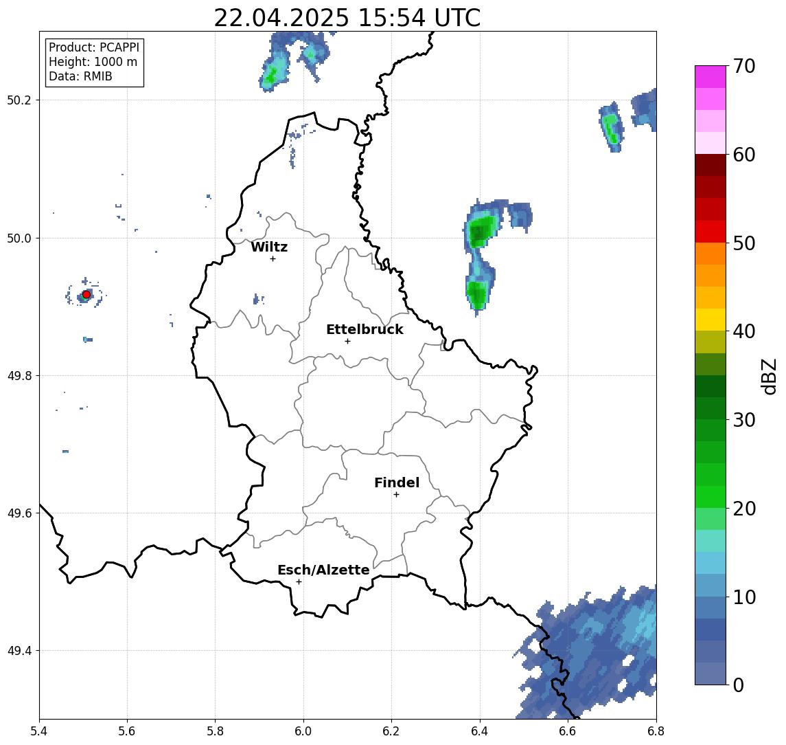The height and width of the screenshot is (745, 786).
Task: Click the 20 tick on the colorbar
Action: [744, 508]
